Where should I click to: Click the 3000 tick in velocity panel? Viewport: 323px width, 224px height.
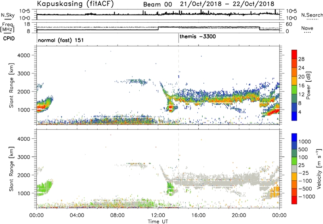click(x=23, y=157)
